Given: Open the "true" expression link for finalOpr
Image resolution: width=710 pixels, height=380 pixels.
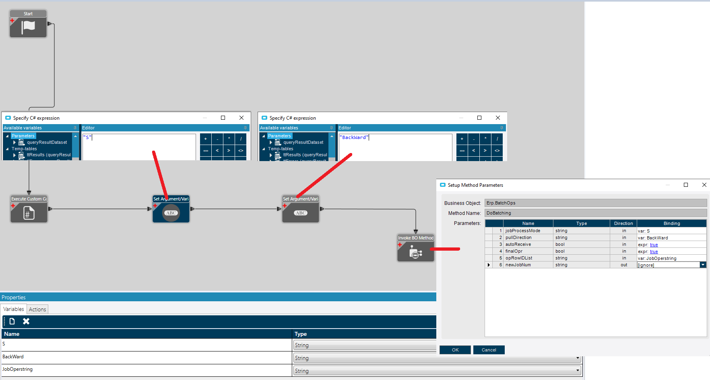Looking at the screenshot, I should click(654, 251).
